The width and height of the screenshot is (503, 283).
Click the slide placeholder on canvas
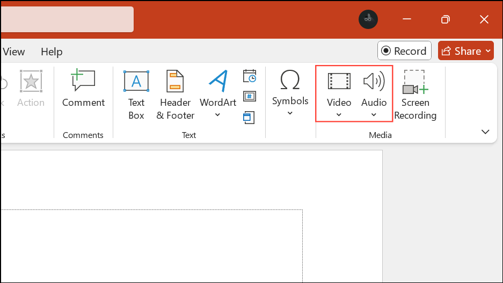[x=150, y=246]
